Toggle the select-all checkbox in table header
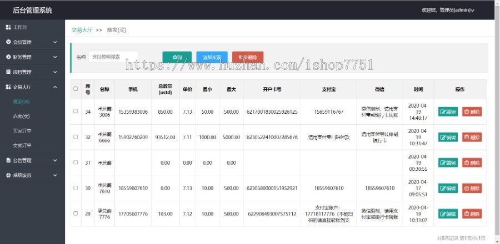 click(x=76, y=89)
